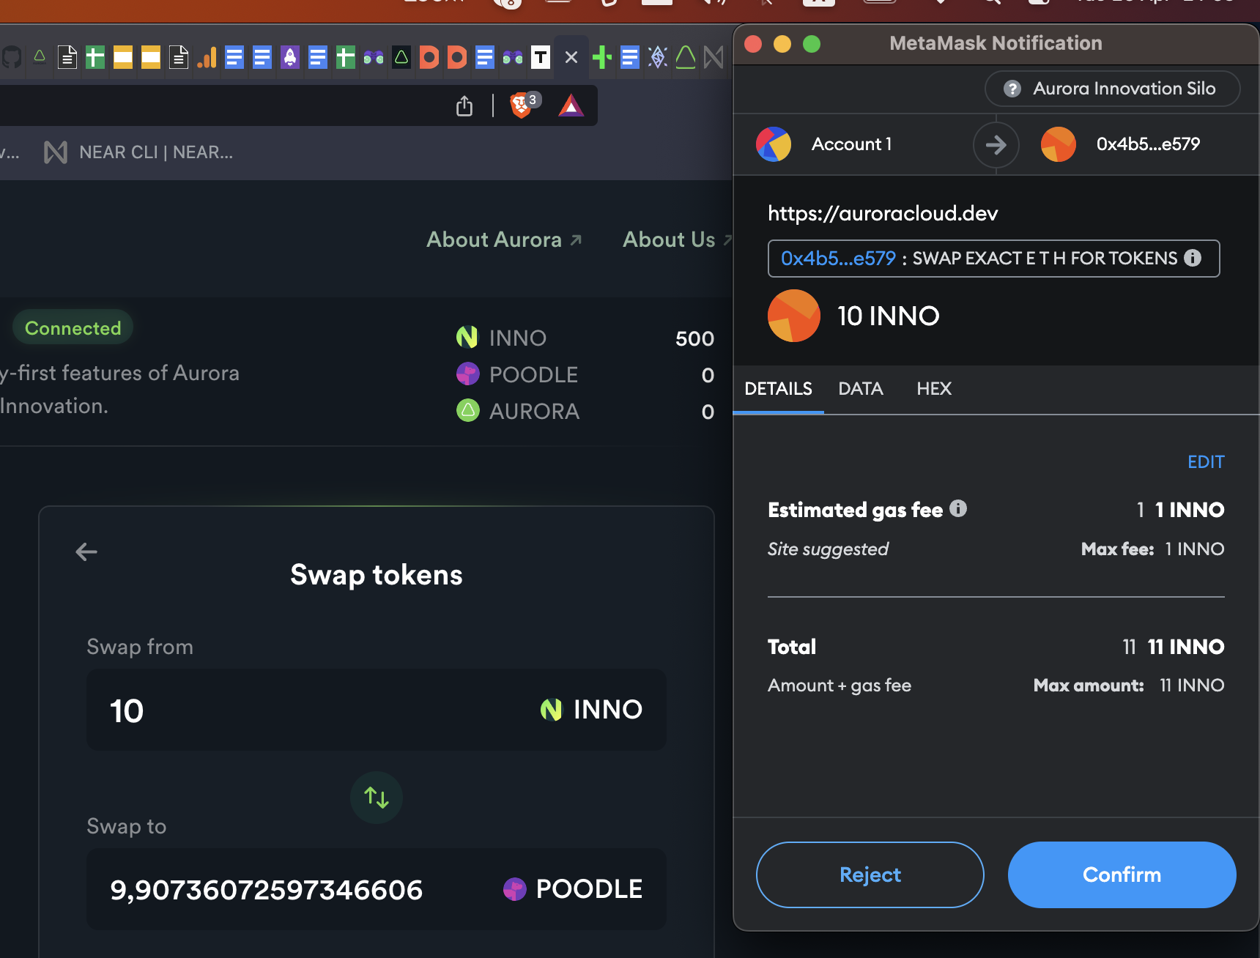Select the INNO balance value 500

[694, 338]
